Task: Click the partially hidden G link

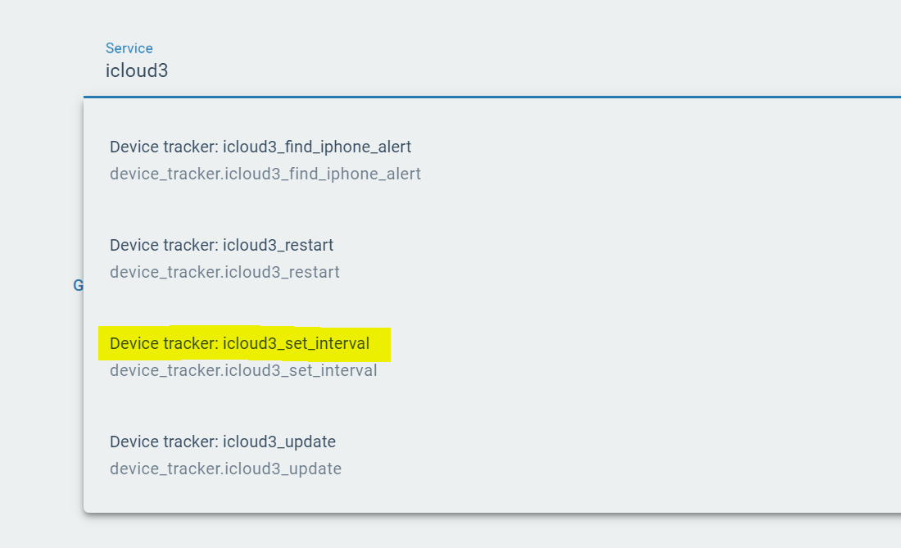Action: point(78,285)
